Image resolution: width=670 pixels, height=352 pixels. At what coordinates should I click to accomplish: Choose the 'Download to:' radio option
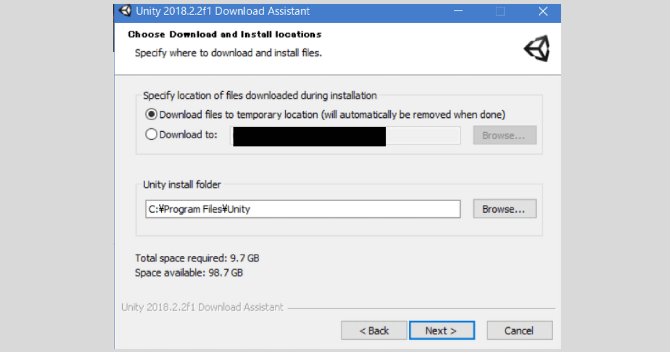coord(151,135)
